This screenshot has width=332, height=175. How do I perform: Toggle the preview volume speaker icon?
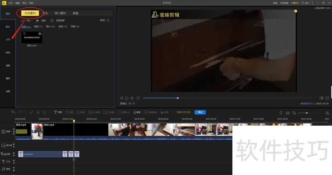[321, 98]
